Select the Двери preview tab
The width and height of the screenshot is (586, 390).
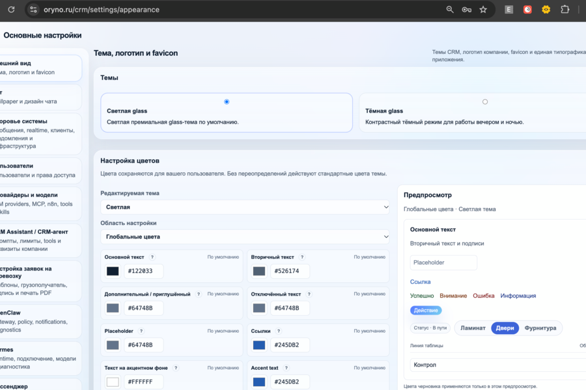(505, 328)
